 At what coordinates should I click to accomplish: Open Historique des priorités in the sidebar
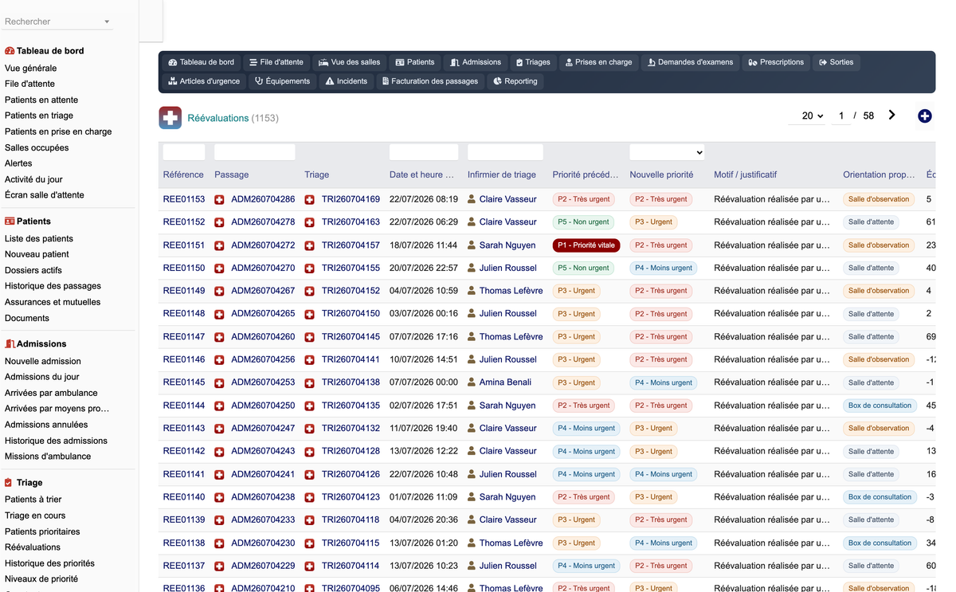tap(49, 563)
